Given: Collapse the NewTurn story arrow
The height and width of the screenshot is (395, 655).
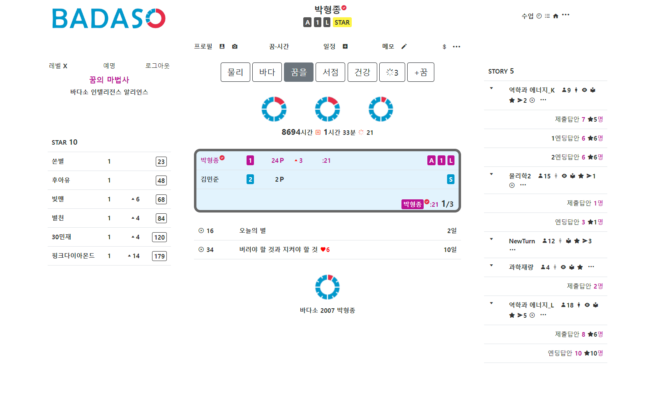Looking at the screenshot, I should click(x=491, y=239).
